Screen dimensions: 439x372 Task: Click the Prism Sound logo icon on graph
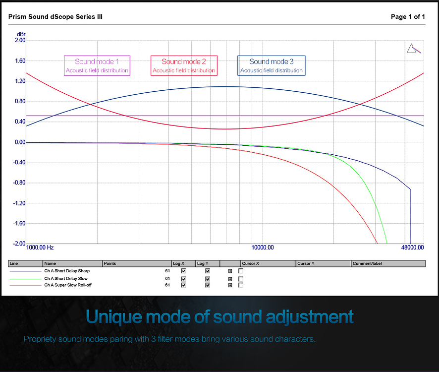(x=413, y=49)
